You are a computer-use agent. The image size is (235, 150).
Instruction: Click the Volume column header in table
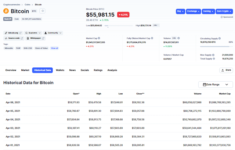tap(198, 94)
